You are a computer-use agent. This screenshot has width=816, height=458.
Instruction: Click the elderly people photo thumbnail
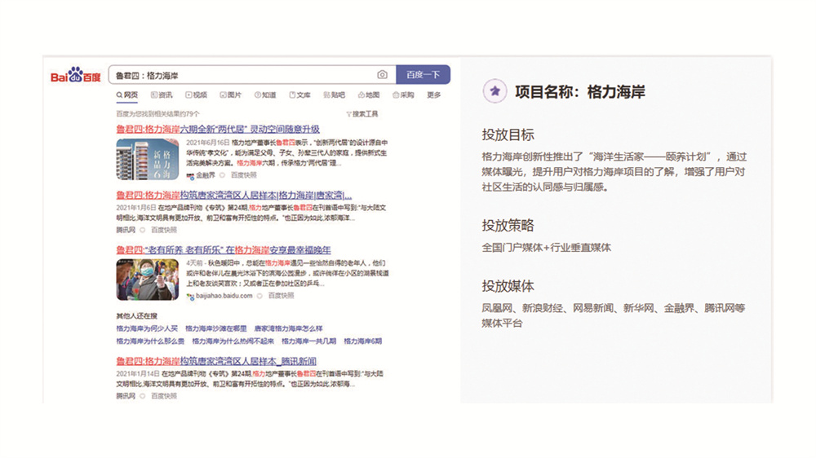click(147, 280)
